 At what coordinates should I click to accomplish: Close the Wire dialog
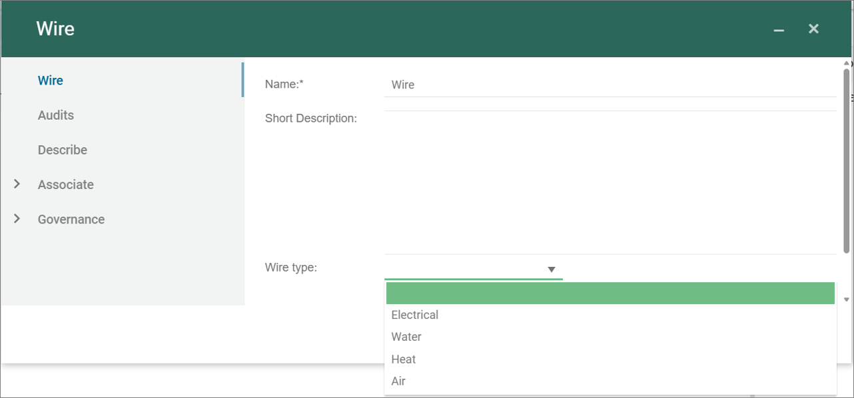click(x=813, y=29)
